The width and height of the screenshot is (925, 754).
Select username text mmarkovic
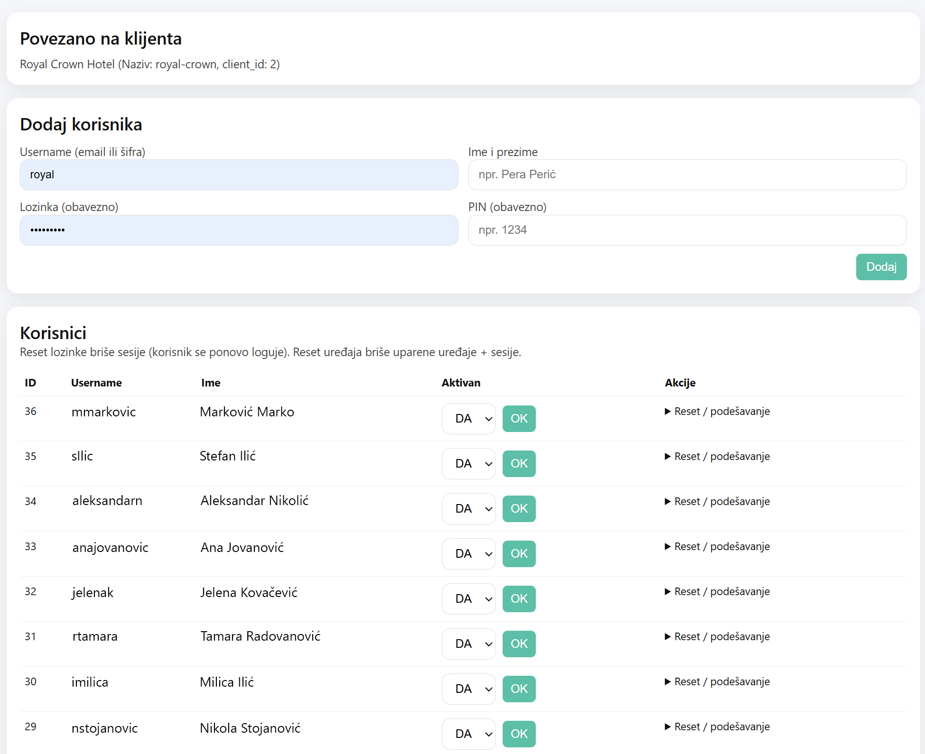coord(103,412)
